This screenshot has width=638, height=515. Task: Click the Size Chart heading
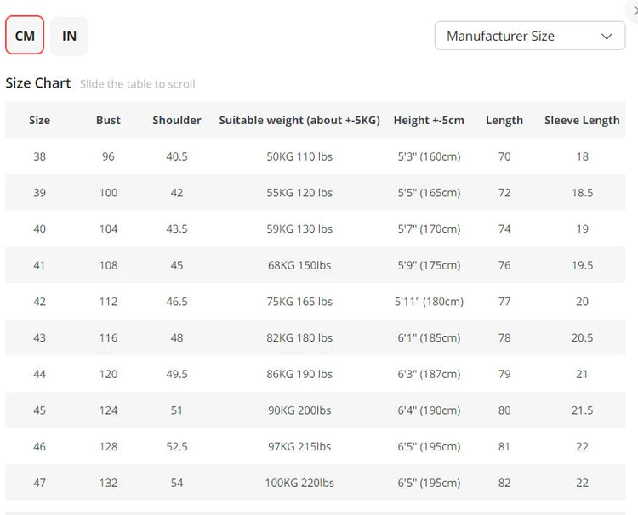38,83
